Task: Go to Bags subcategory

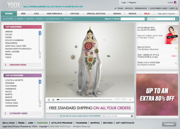Action: tap(40, 19)
